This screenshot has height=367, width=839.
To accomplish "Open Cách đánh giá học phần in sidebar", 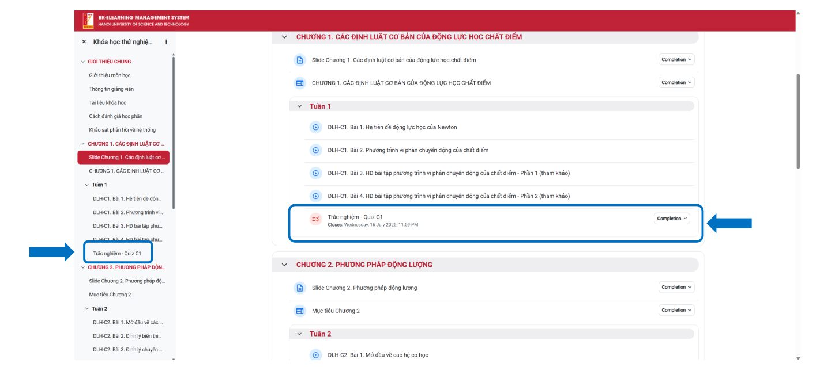I will pyautogui.click(x=115, y=116).
